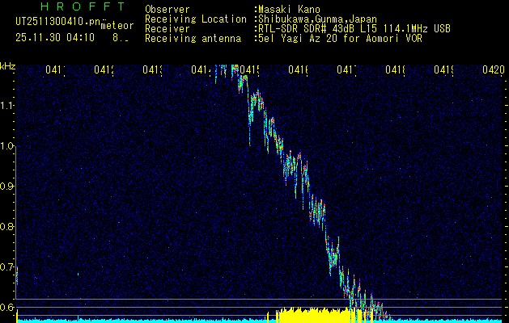
Task: Click the 0.9 frequency axis label
Action: coord(7,187)
